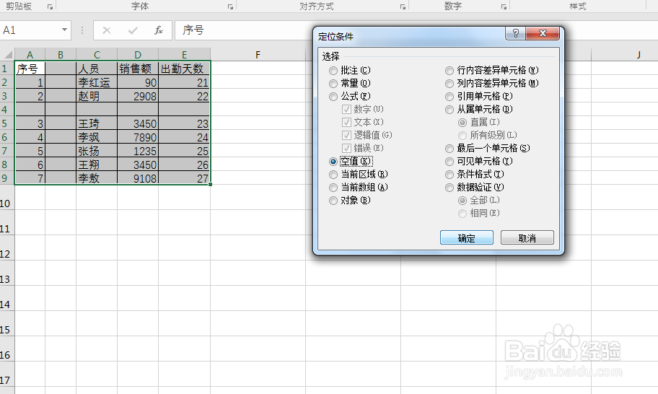Select the 空值 radio option
Image resolution: width=658 pixels, height=394 pixels.
pos(333,162)
